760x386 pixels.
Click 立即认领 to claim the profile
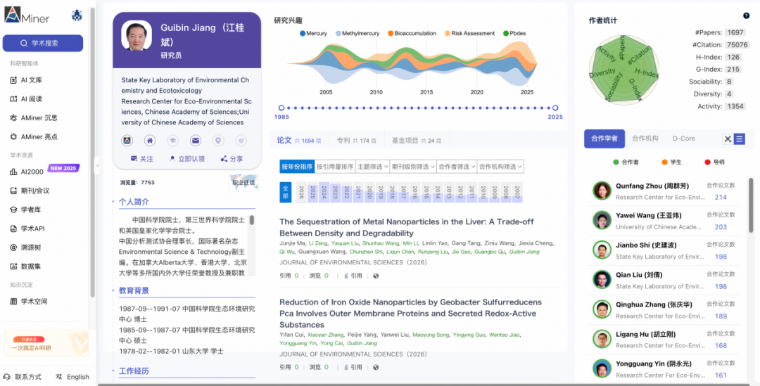pyautogui.click(x=187, y=159)
